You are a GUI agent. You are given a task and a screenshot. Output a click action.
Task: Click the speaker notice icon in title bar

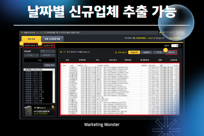pyautogui.click(x=45, y=33)
